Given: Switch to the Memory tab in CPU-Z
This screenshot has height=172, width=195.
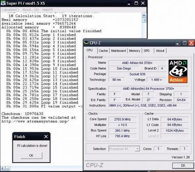Looking at the screenshot, I should (135, 51).
